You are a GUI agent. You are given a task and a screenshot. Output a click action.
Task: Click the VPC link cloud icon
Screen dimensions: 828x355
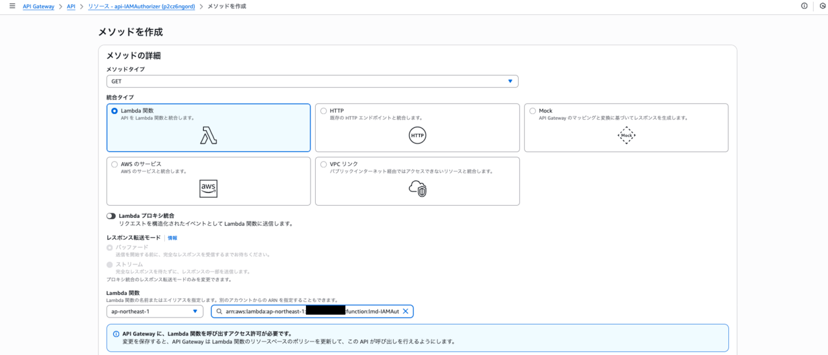pyautogui.click(x=417, y=188)
